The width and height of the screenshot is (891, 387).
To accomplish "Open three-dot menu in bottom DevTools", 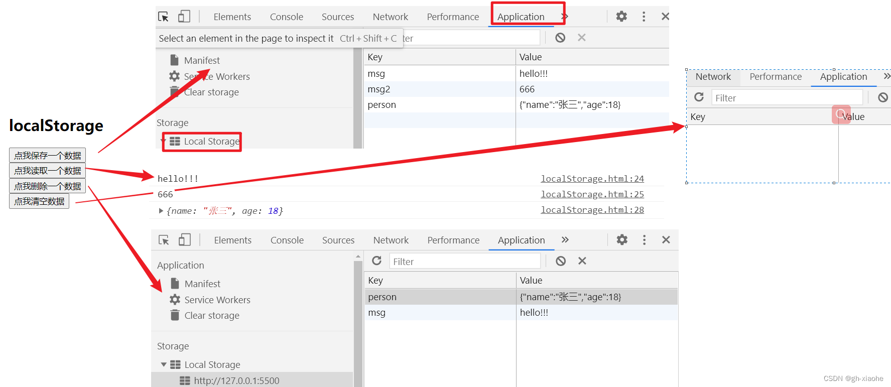I will [x=644, y=240].
